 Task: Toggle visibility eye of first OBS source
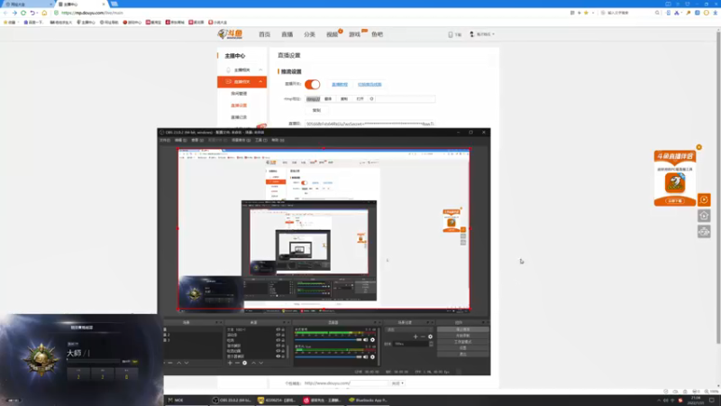[278, 329]
